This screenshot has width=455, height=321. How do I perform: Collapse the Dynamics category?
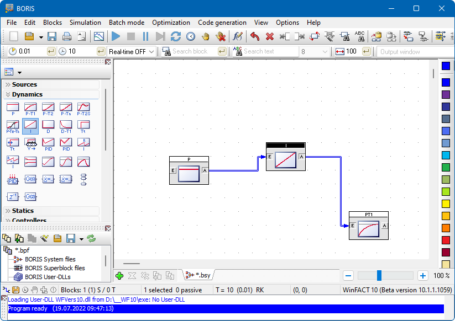51,94
